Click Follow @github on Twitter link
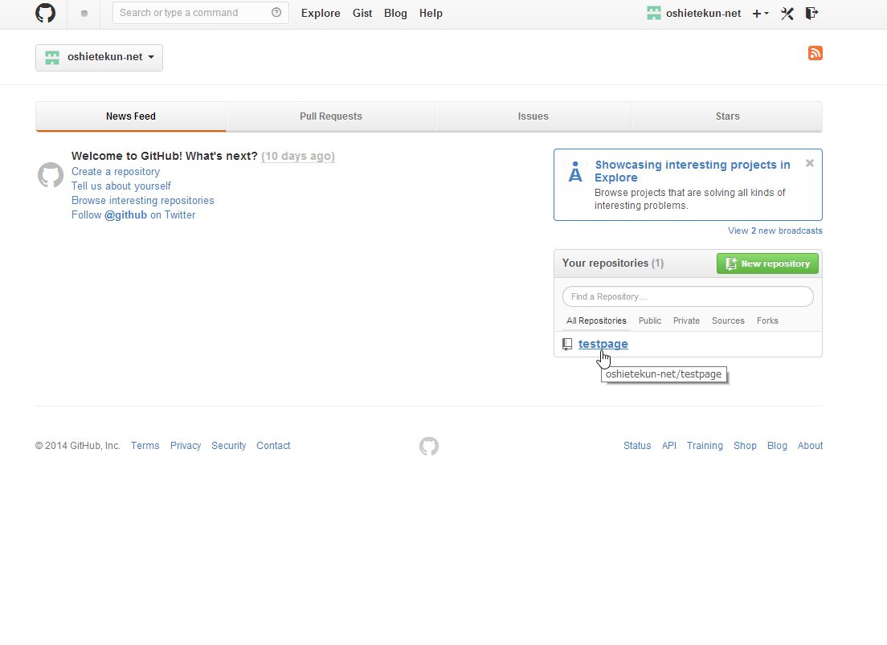Viewport: 887px width, 645px height. click(133, 215)
